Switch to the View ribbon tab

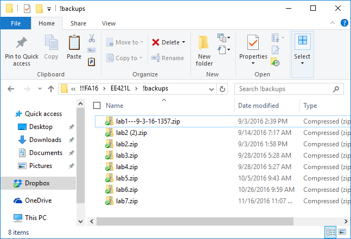(x=109, y=23)
